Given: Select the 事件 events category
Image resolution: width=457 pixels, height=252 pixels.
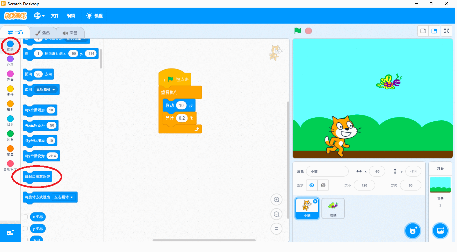Looking at the screenshot, I should [10, 91].
